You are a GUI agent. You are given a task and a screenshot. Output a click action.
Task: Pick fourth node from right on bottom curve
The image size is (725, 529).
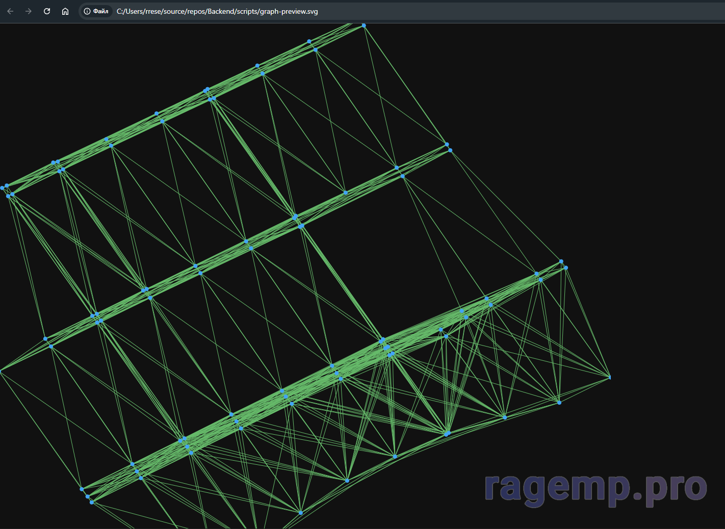(x=447, y=433)
